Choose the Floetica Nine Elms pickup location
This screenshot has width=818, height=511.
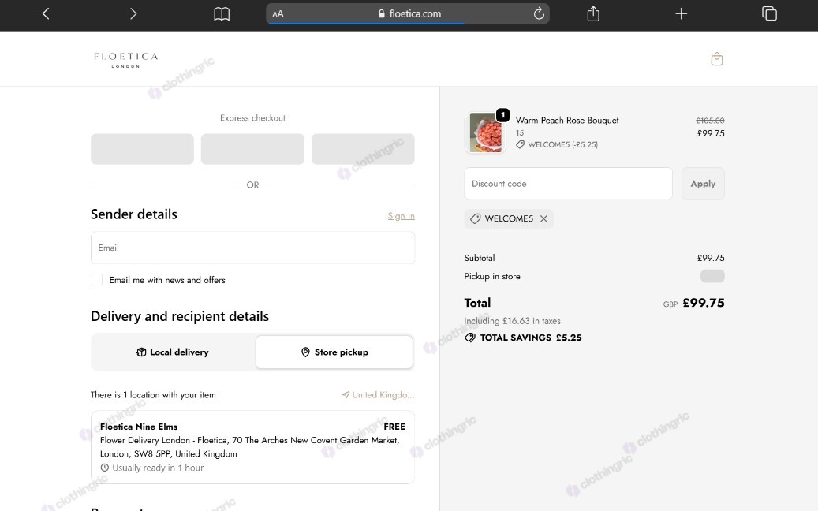coord(253,447)
